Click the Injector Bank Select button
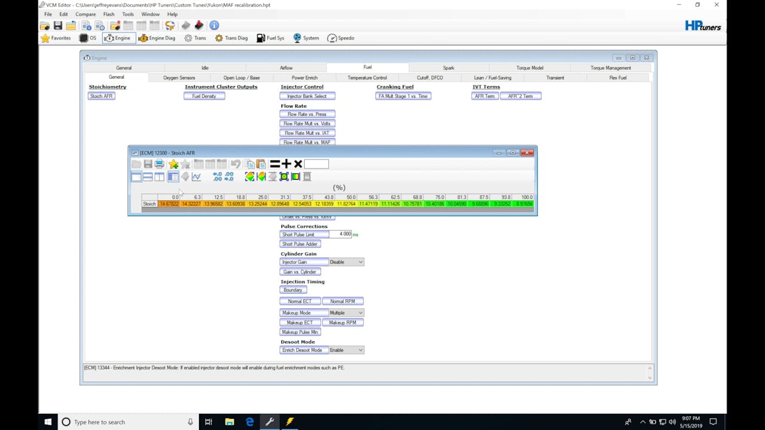The image size is (765, 430). pos(307,96)
